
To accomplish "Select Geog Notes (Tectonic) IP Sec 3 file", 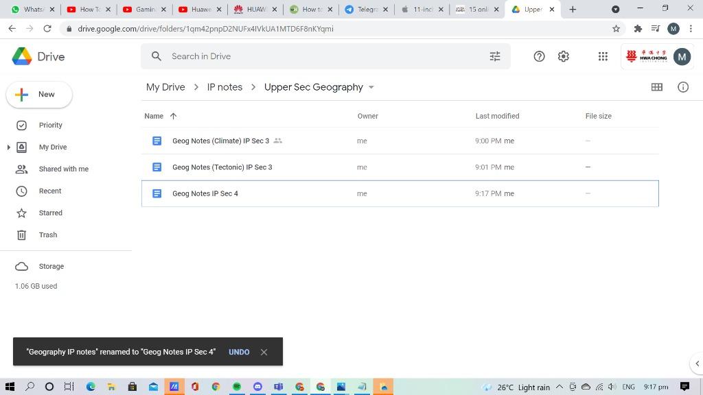I will tap(222, 167).
